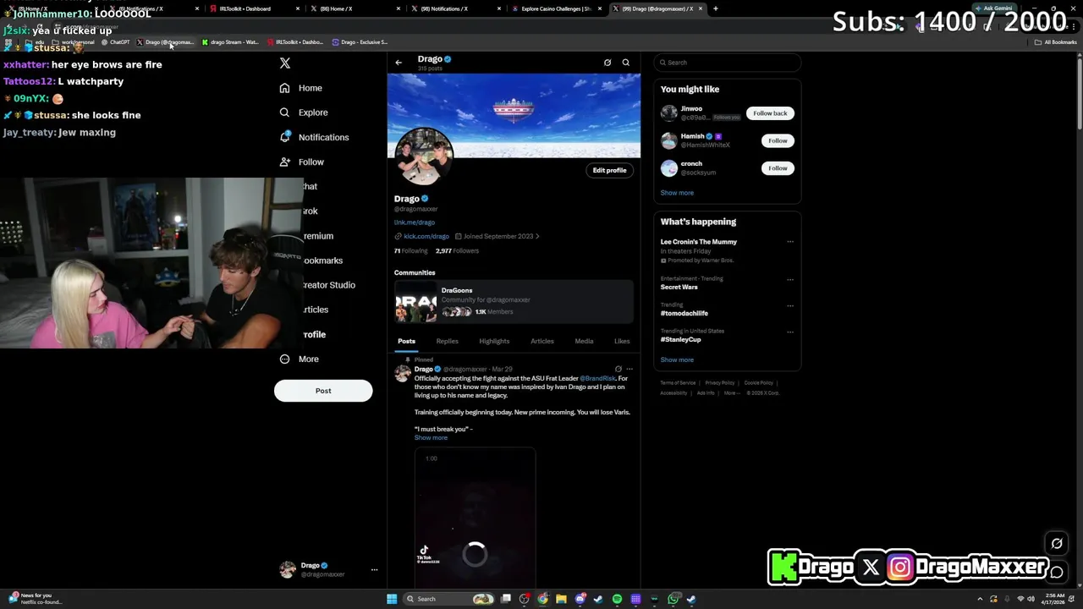Open the kick.com/drago link

426,237
